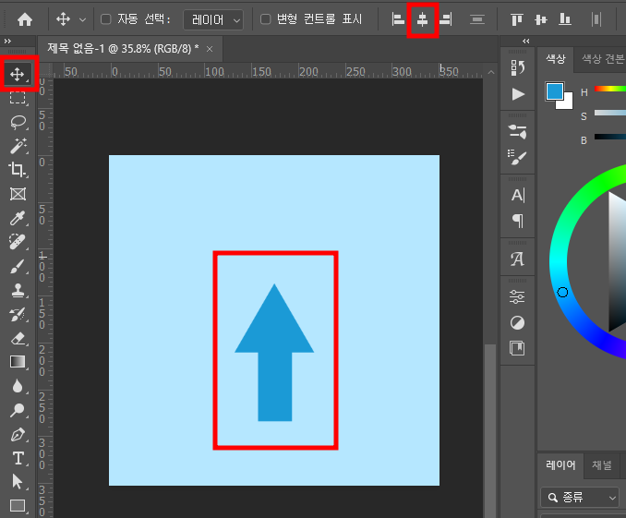Select the Lasso tool

[18, 122]
